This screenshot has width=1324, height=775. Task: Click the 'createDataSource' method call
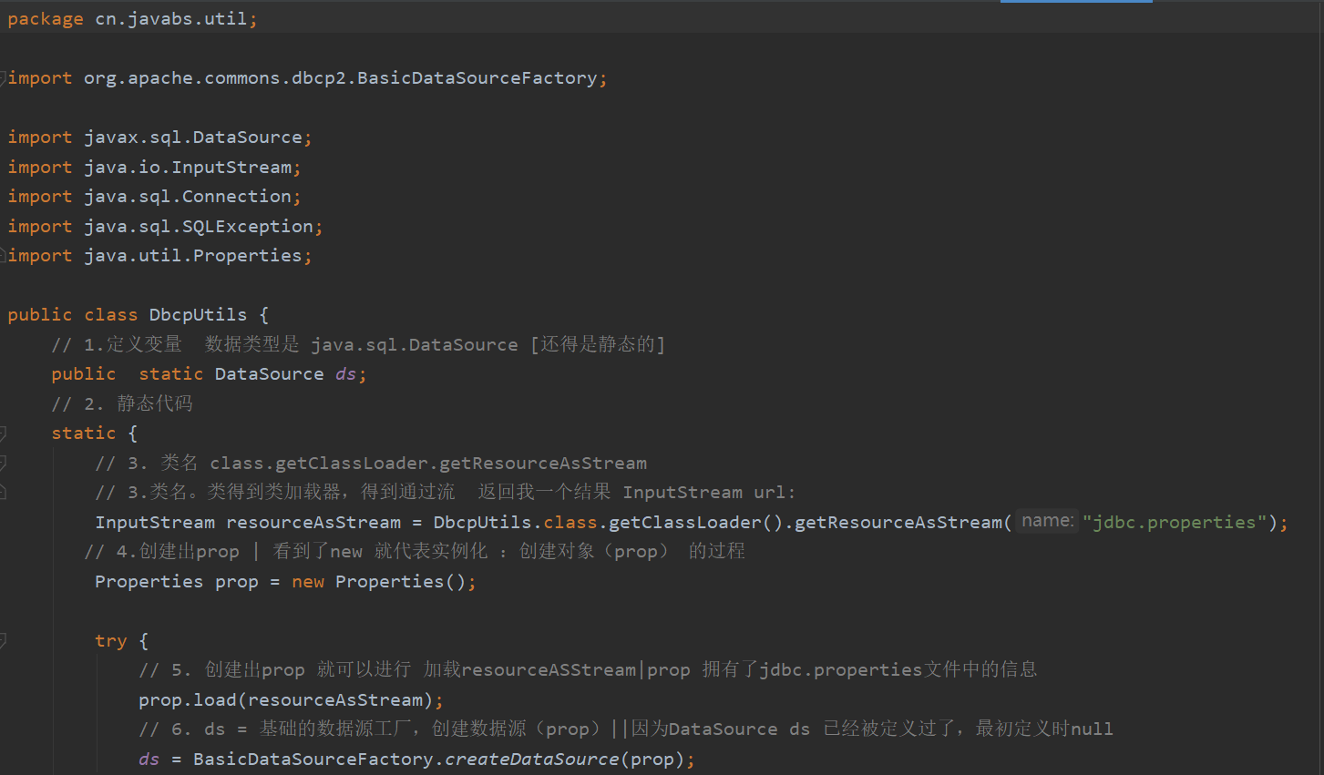532,760
